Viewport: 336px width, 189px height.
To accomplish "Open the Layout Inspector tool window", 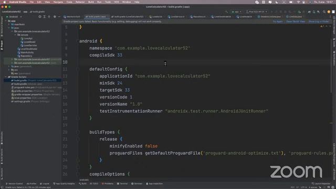I will [x=321, y=184].
